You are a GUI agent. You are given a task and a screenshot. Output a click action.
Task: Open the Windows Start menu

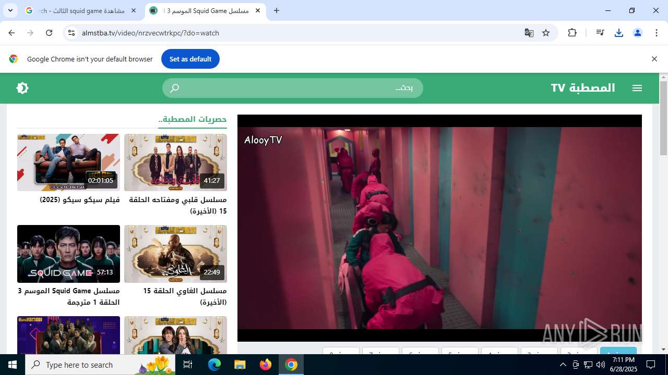point(13,365)
